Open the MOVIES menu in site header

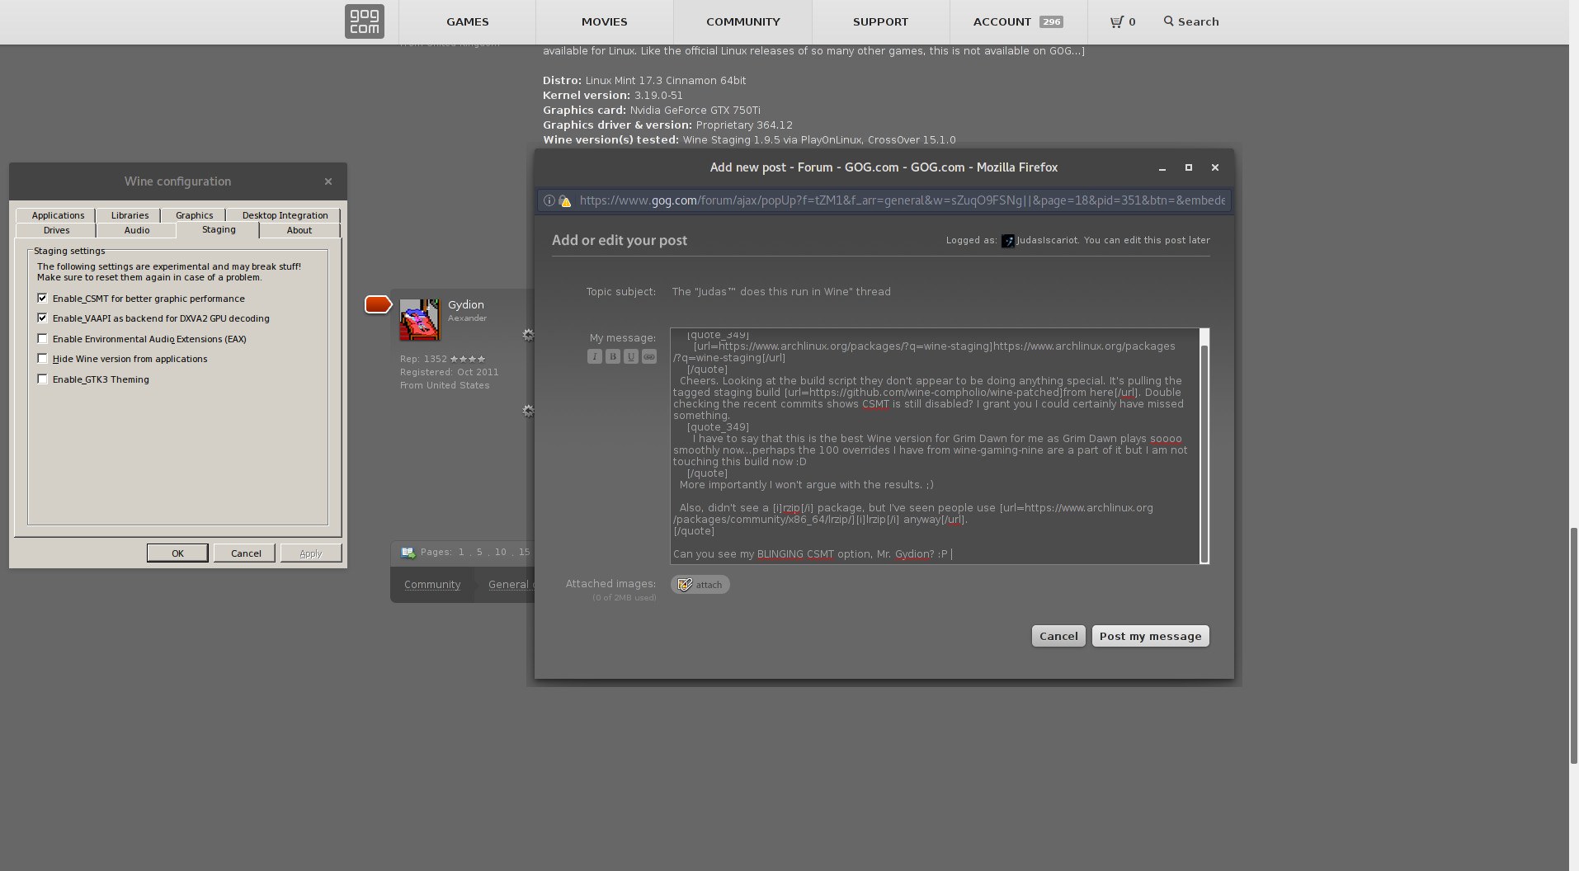(604, 21)
